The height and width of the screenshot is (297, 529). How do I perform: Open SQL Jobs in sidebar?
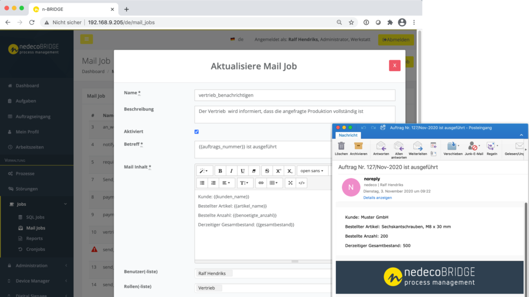35,218
